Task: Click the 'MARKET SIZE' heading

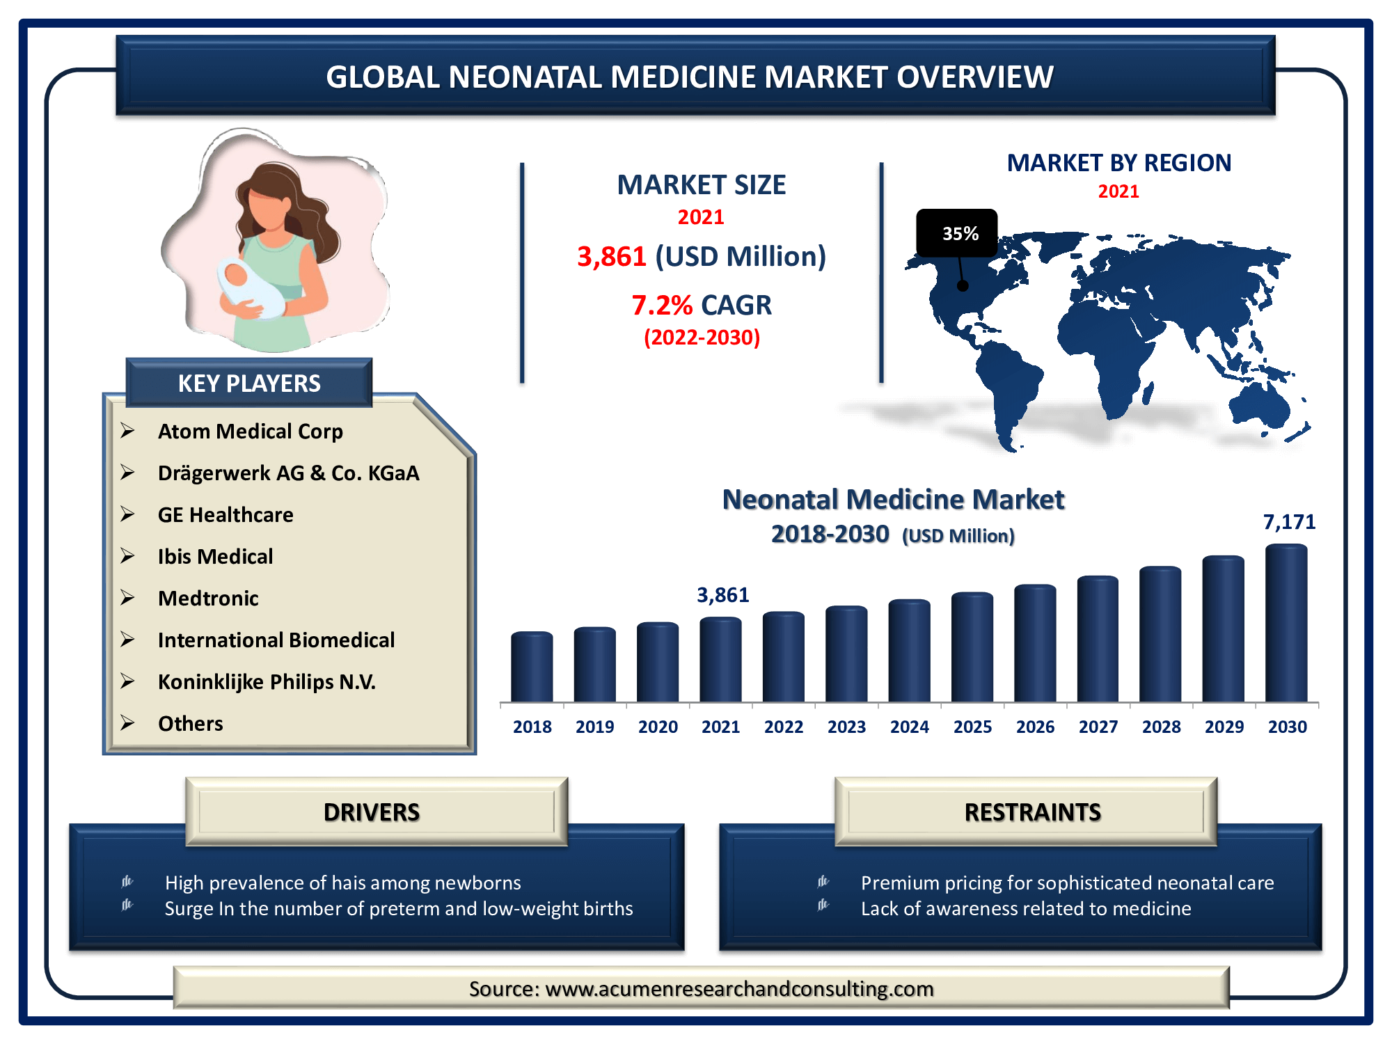Action: click(702, 185)
